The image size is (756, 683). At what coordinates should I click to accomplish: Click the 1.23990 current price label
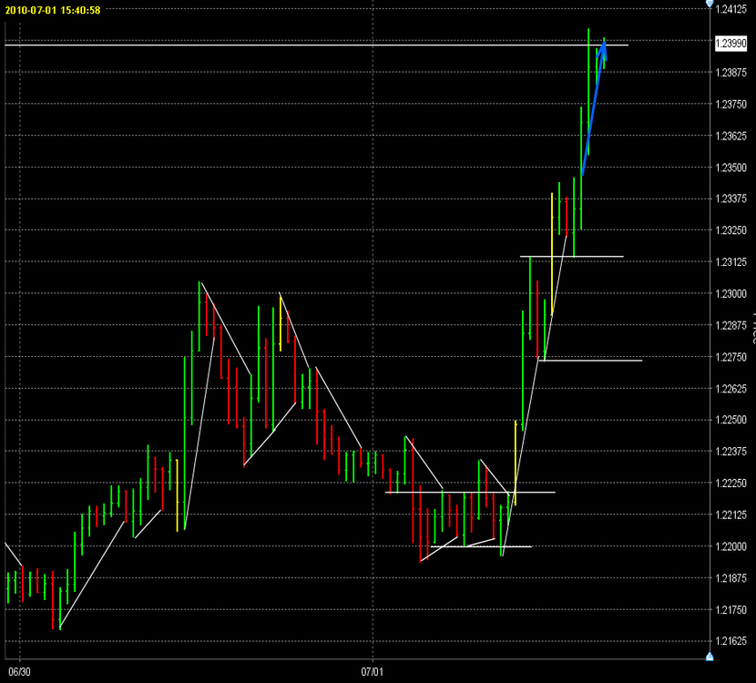pyautogui.click(x=730, y=44)
